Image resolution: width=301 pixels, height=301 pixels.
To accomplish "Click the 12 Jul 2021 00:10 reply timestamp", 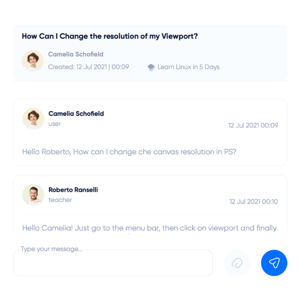I will 253,202.
